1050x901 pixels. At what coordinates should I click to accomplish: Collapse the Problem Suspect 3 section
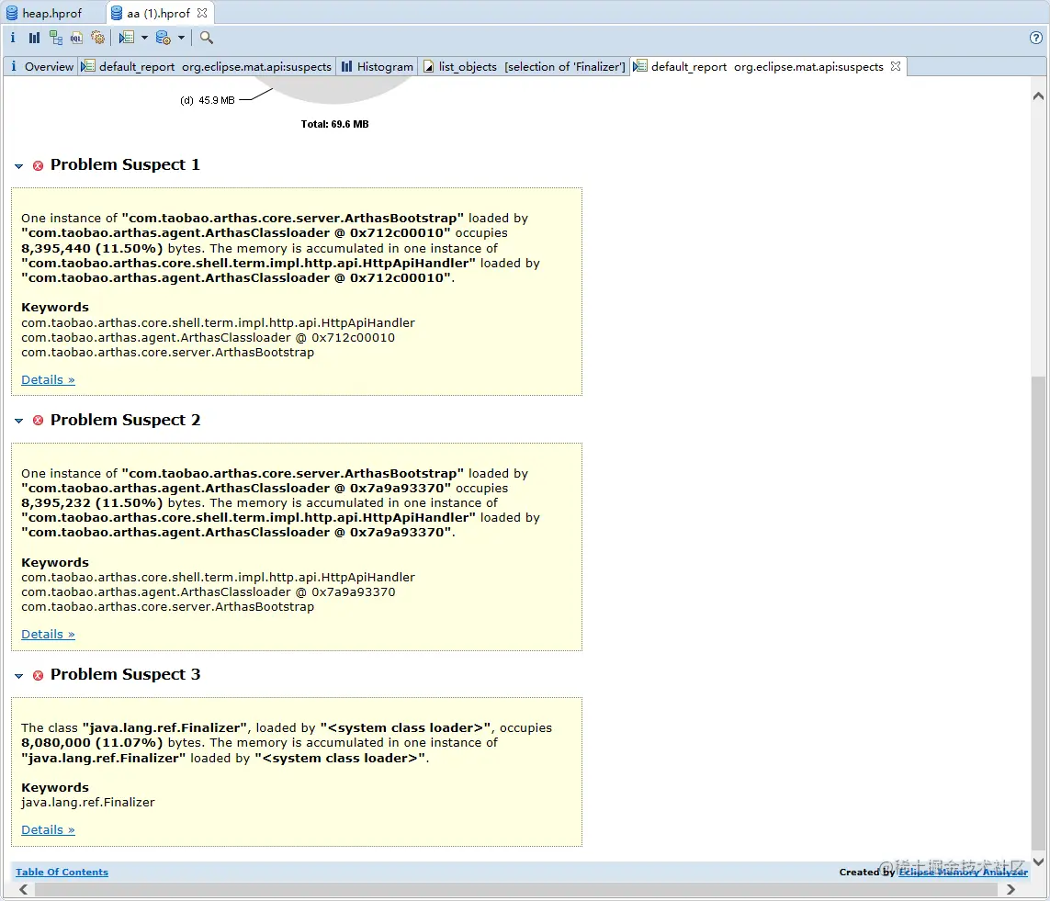coord(18,676)
